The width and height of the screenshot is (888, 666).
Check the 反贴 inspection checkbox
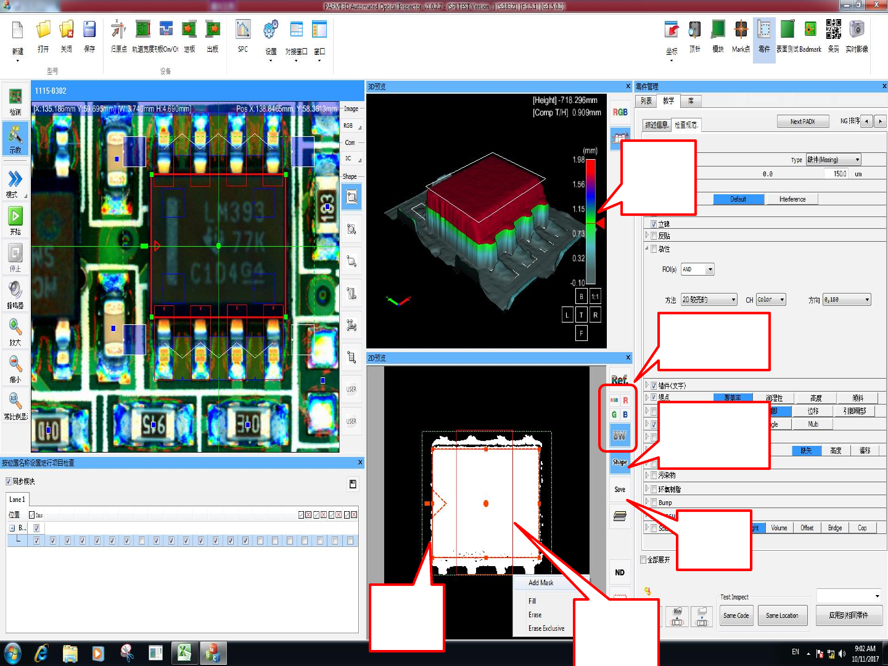tap(654, 236)
